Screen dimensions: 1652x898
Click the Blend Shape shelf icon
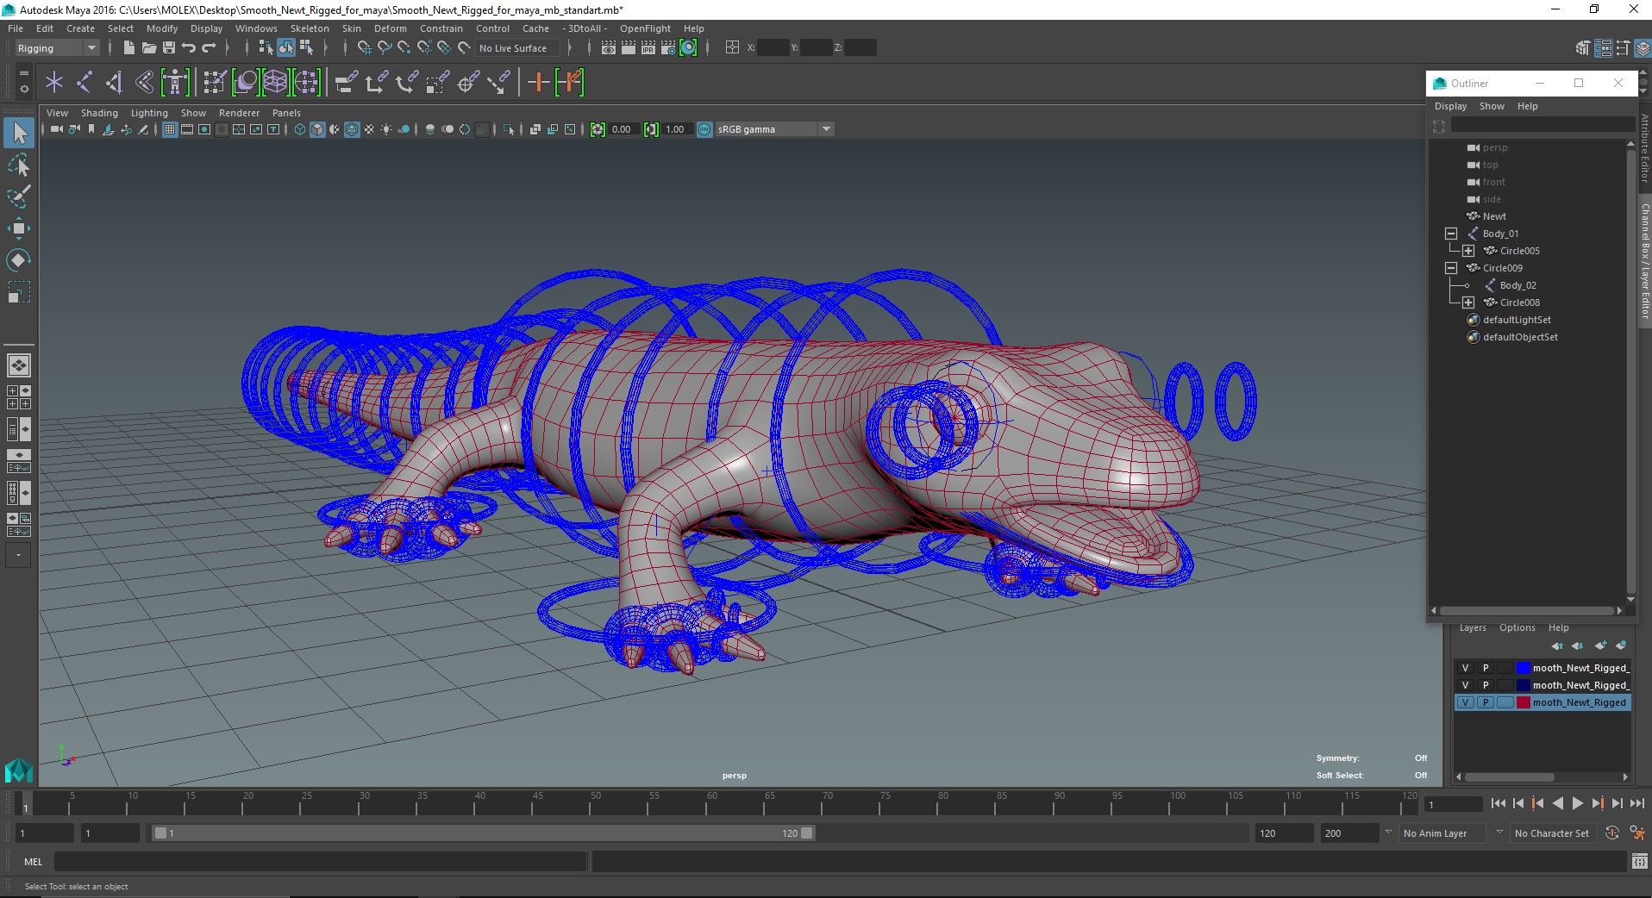click(x=245, y=83)
